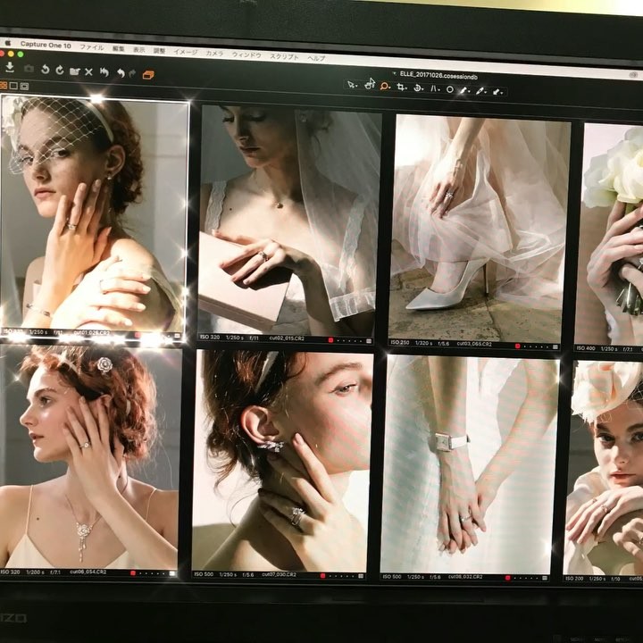Rotate image counterclockwise with the left rotate icon

(44, 70)
